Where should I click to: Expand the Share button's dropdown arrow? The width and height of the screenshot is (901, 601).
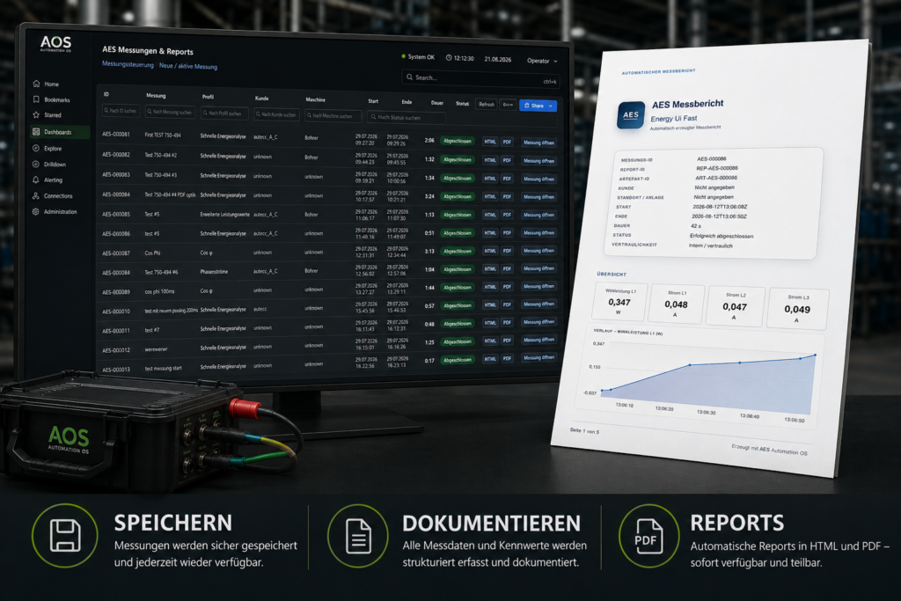pos(551,106)
